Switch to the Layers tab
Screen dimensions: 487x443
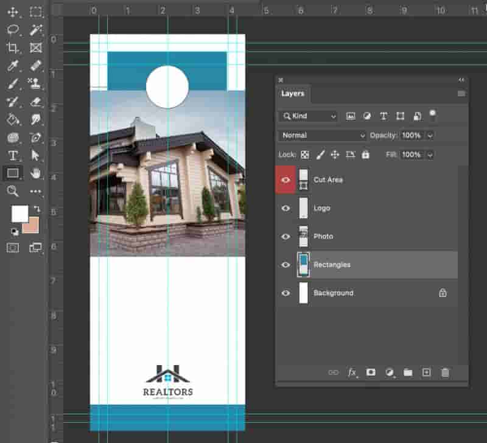click(293, 94)
